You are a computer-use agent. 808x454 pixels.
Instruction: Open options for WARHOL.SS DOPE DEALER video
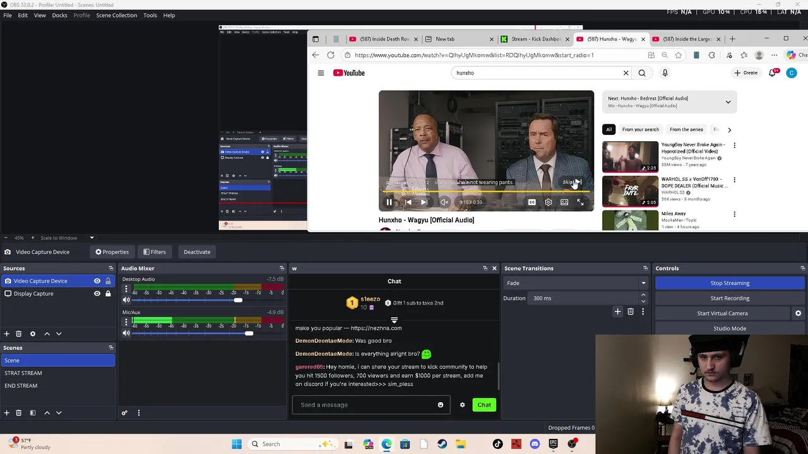734,180
